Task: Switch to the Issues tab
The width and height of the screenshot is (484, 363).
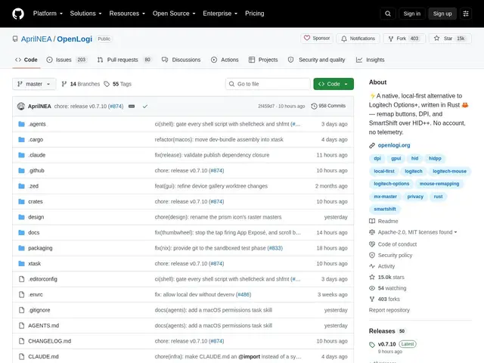Action: pyautogui.click(x=67, y=60)
